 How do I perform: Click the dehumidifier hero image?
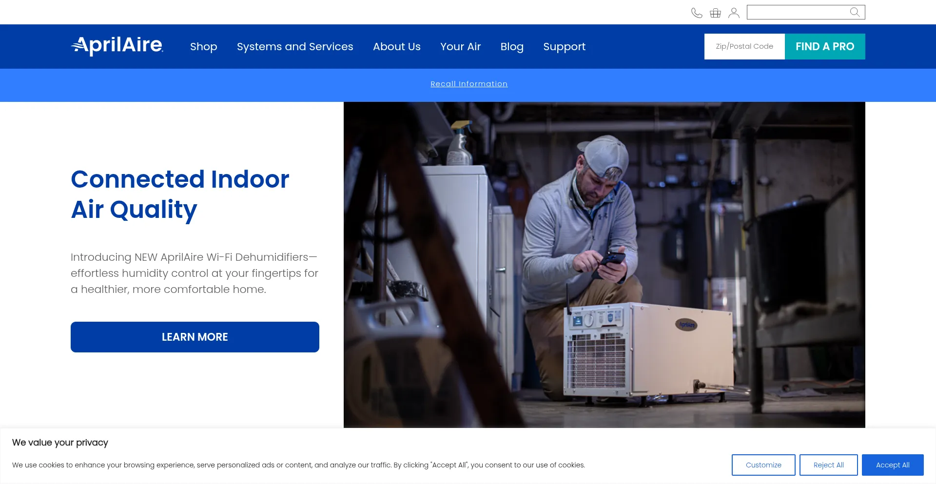[x=604, y=264]
